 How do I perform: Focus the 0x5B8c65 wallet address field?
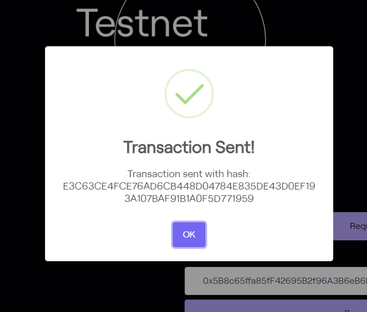click(276, 281)
